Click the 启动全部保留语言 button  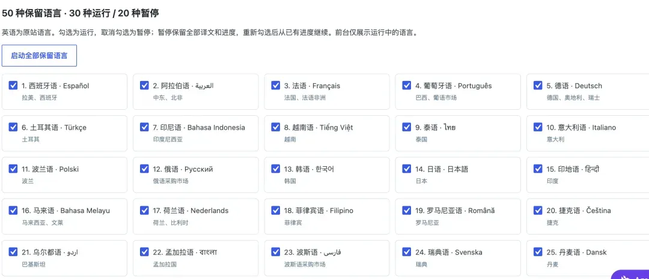click(x=39, y=55)
